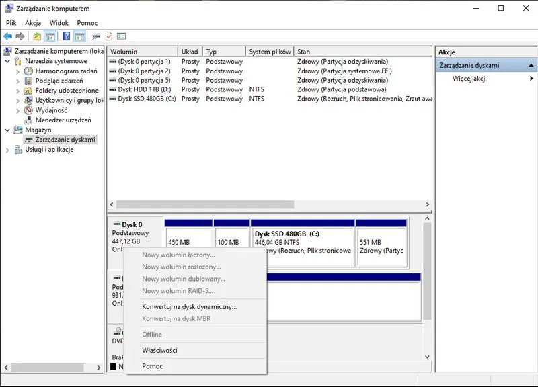
Task: Expand the Usługi i aplikacje tree node
Action: (x=8, y=149)
